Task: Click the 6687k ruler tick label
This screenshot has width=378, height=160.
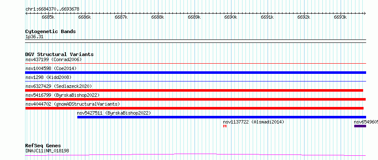Action: [x=121, y=17]
